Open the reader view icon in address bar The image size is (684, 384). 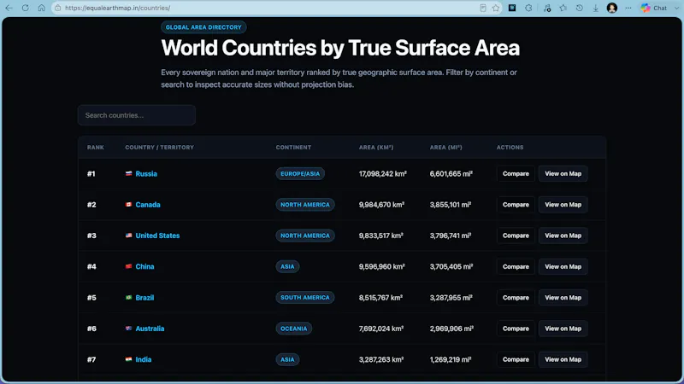pyautogui.click(x=483, y=8)
